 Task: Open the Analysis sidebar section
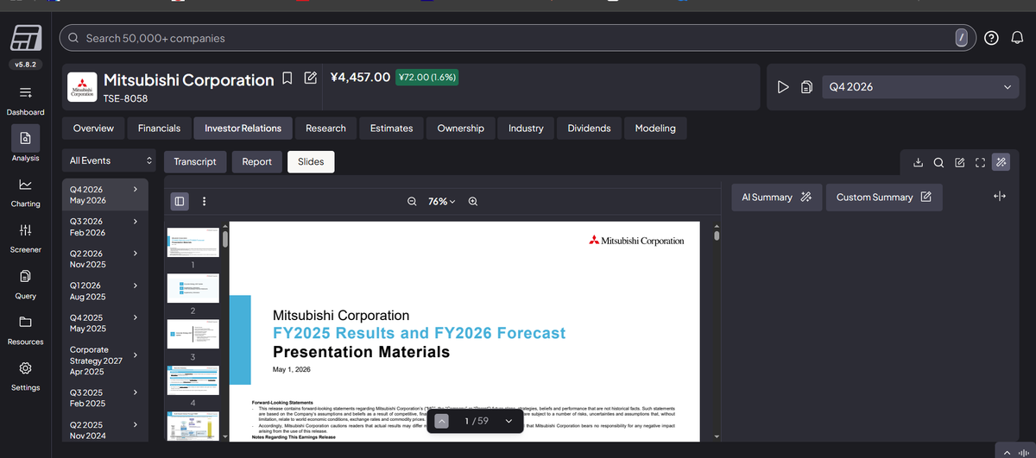[x=25, y=138]
